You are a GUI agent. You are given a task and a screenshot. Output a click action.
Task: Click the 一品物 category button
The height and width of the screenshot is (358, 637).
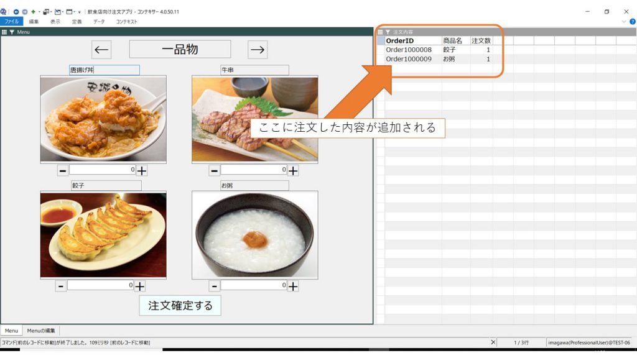coord(180,50)
